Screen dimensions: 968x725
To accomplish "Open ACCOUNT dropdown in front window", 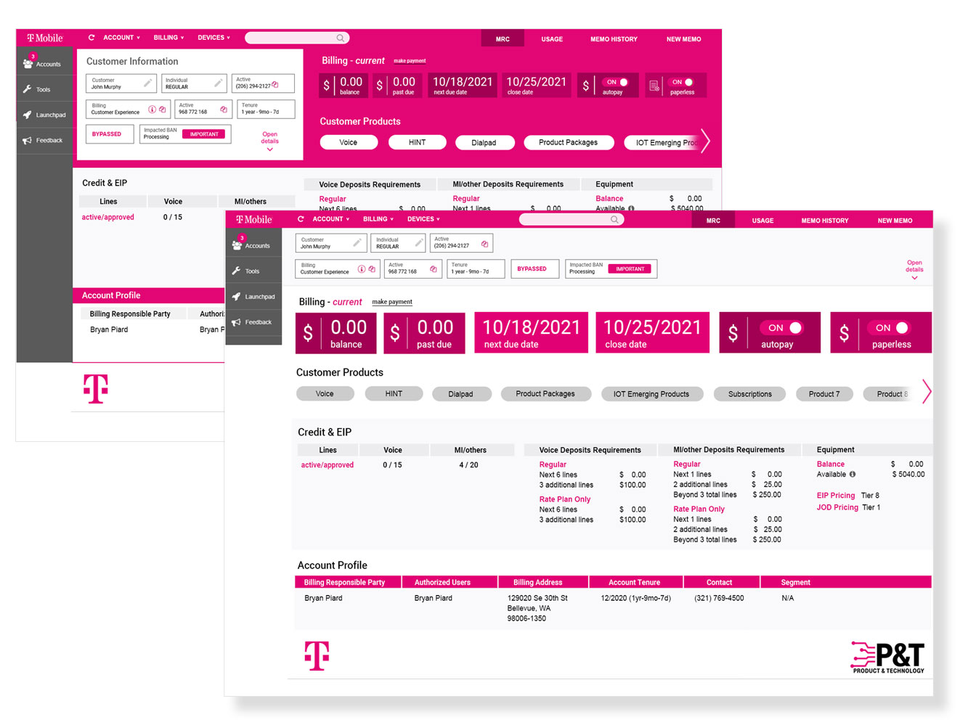I will 331,219.
